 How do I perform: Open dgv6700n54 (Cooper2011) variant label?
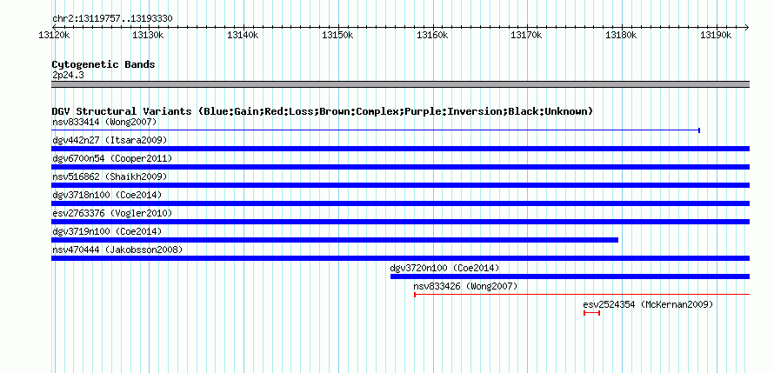pos(112,158)
